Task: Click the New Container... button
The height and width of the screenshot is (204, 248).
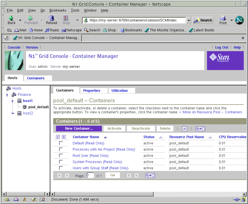Action: click(x=79, y=129)
